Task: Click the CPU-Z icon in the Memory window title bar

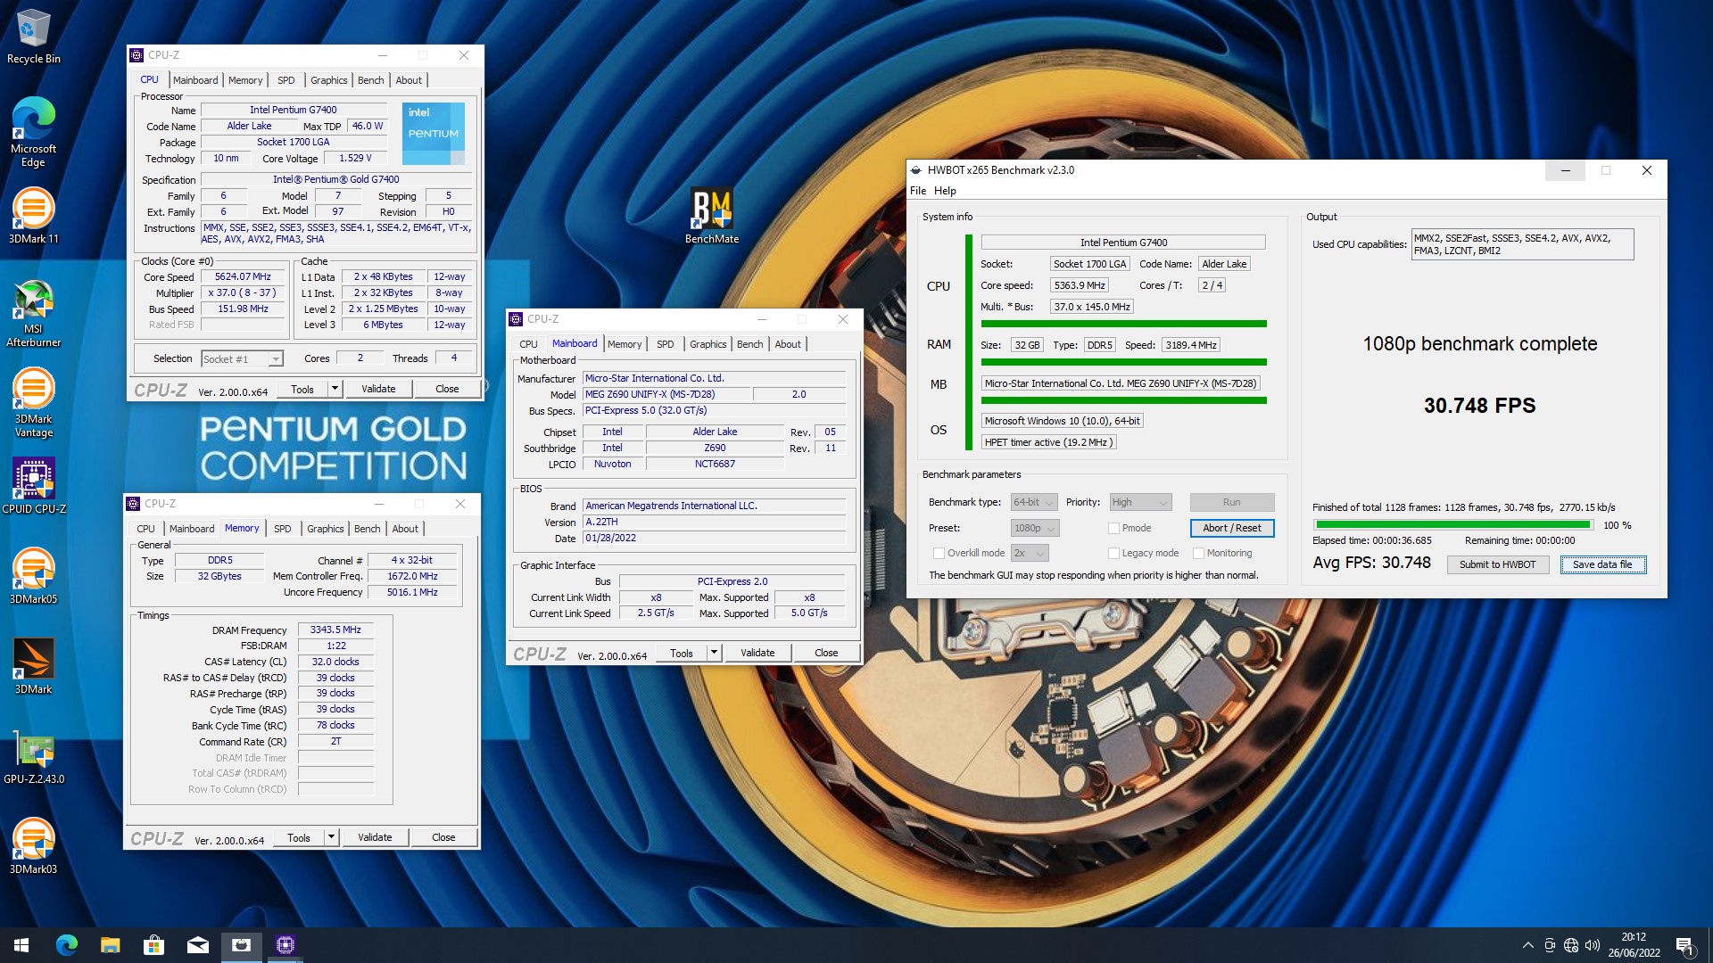Action: coord(134,504)
